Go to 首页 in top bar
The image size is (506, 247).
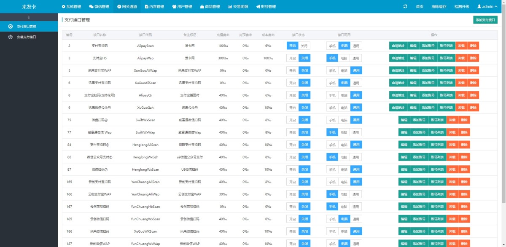point(419,7)
